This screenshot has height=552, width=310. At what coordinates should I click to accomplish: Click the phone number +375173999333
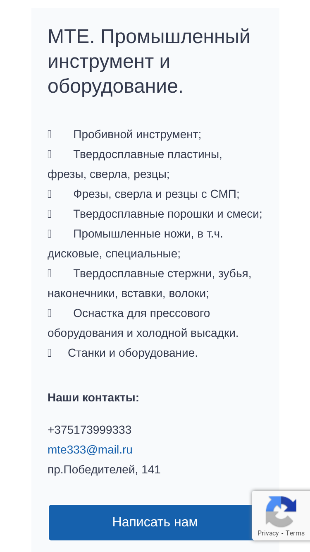tap(90, 430)
